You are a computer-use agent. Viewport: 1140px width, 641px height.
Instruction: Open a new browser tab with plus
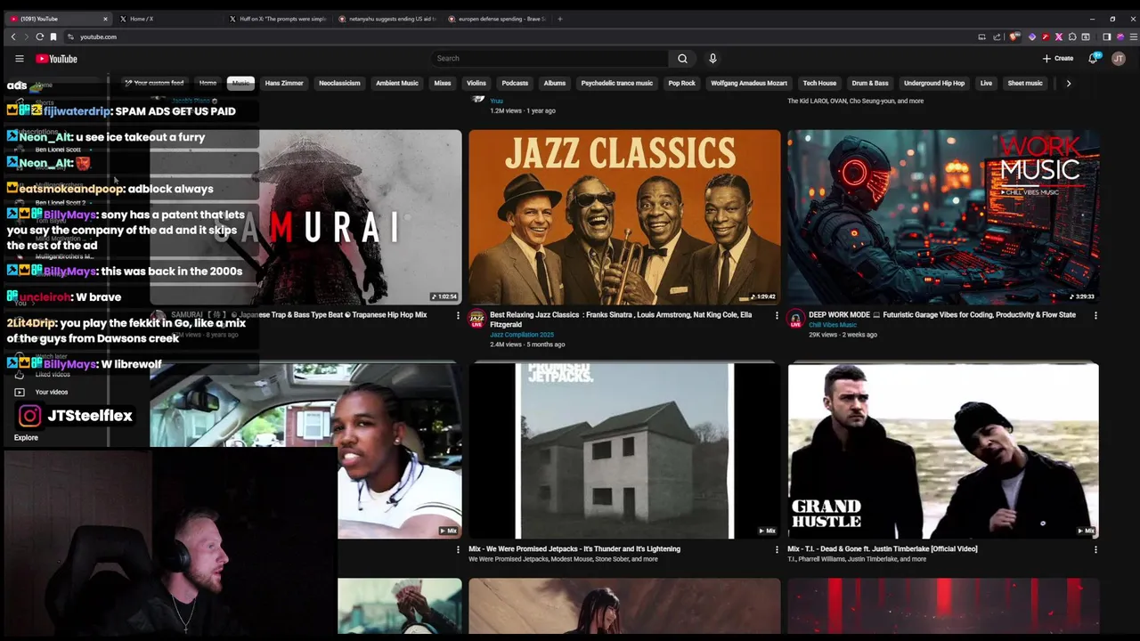(x=559, y=19)
